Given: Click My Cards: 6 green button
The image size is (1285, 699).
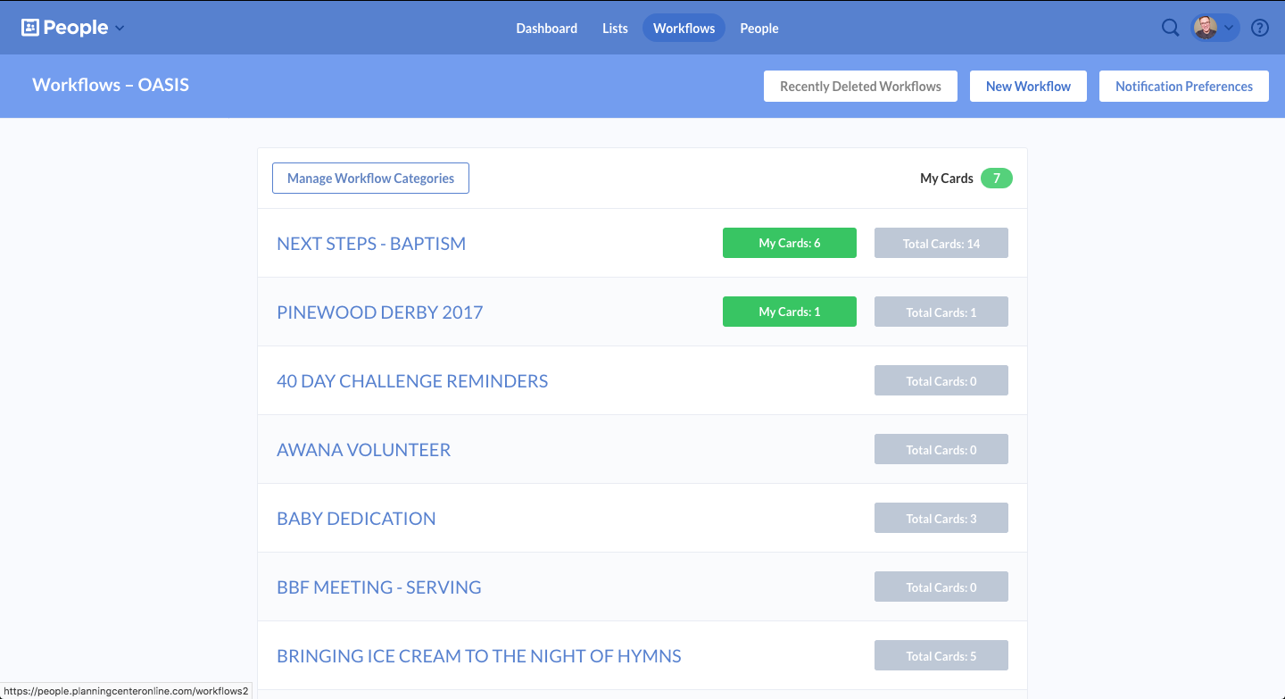Looking at the screenshot, I should pos(789,244).
